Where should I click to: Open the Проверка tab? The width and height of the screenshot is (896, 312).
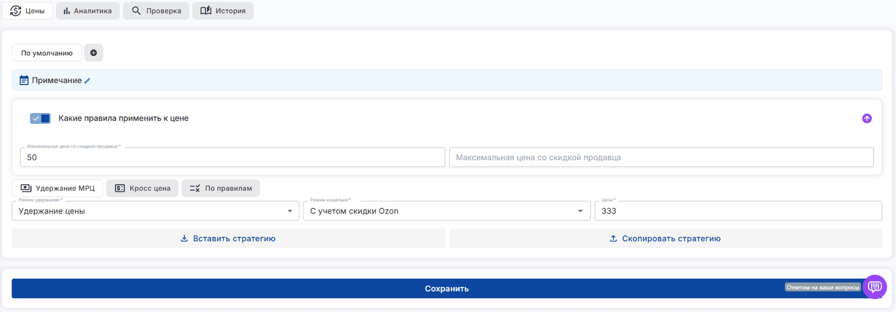pyautogui.click(x=156, y=10)
